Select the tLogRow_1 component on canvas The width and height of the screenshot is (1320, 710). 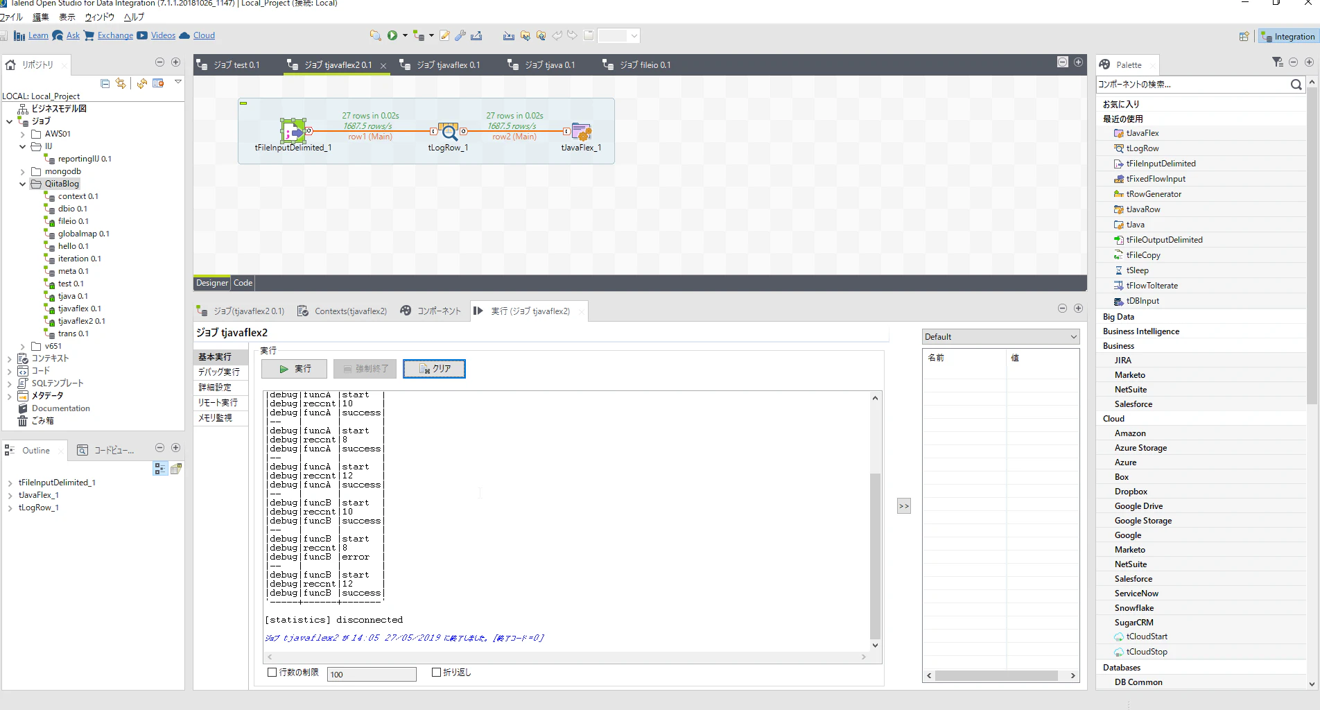pos(449,131)
